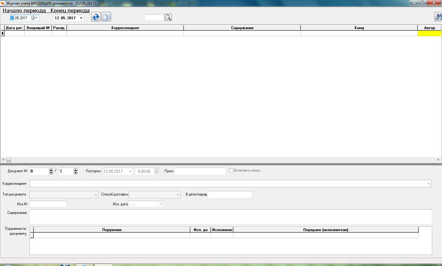Focus the В дело/наряд input field
Image resolution: width=442 pixels, height=266 pixels.
(230, 195)
